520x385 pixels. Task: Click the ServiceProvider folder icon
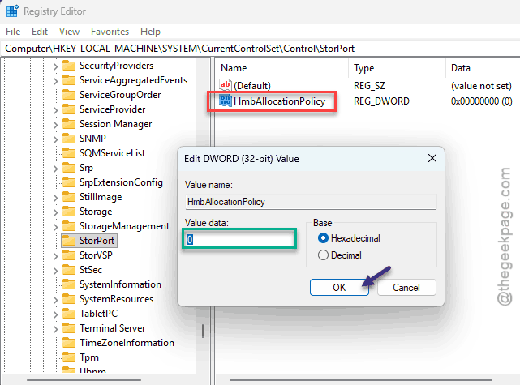pyautogui.click(x=69, y=109)
